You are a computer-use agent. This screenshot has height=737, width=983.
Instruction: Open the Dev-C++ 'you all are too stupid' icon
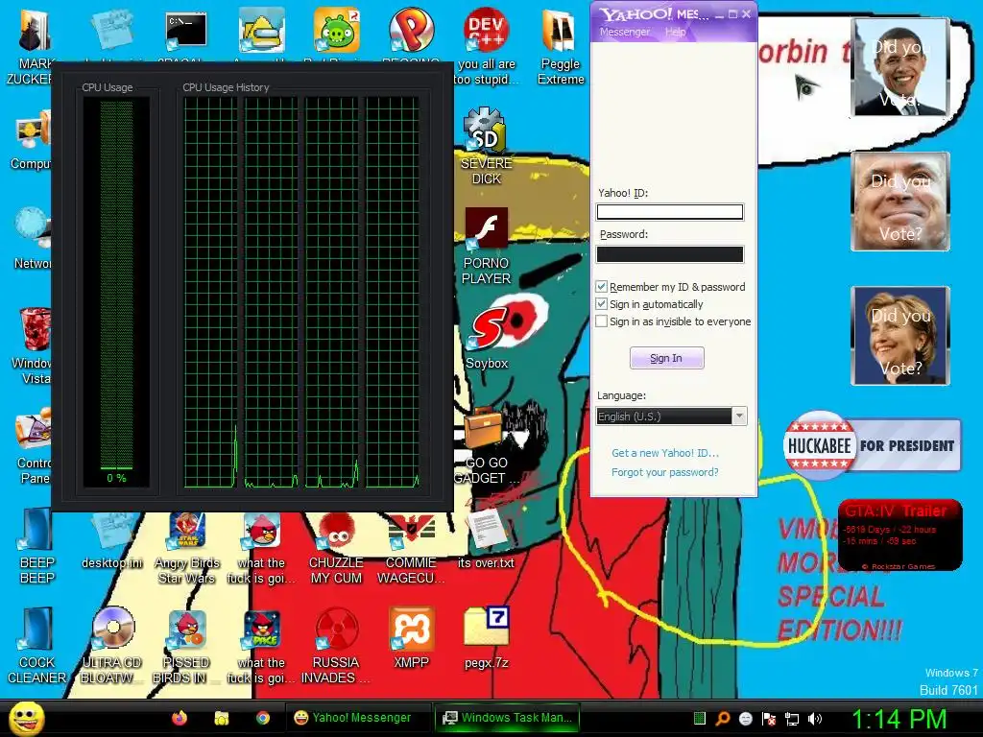(x=486, y=30)
